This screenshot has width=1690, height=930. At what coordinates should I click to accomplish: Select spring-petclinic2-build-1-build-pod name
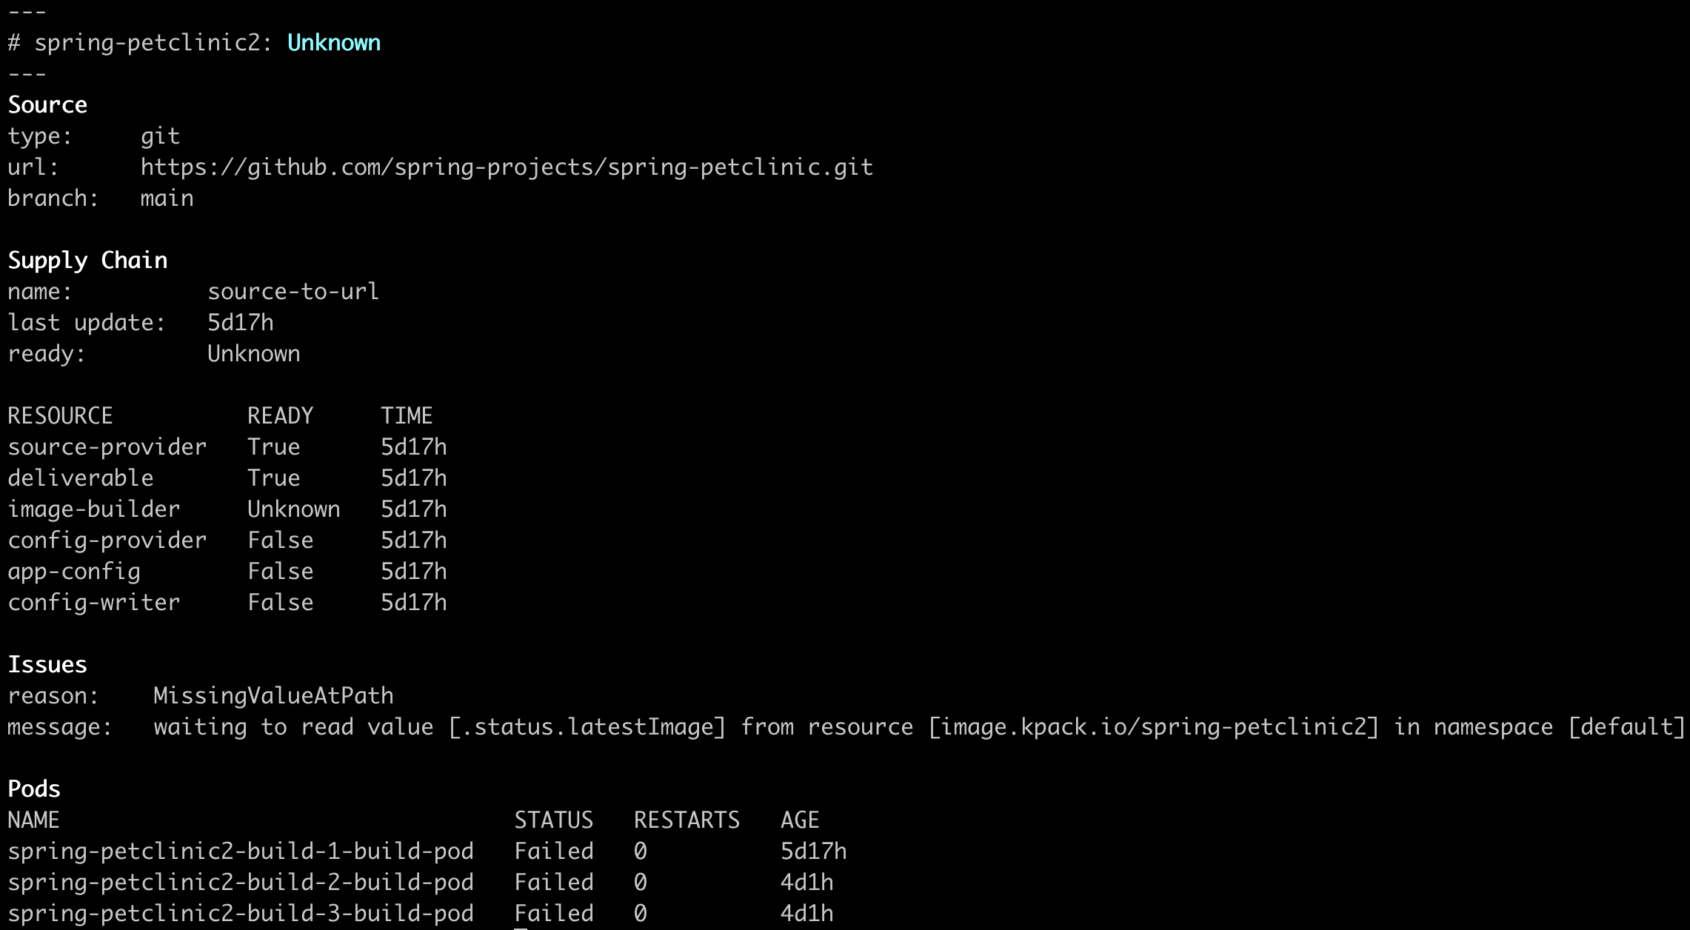(x=241, y=852)
